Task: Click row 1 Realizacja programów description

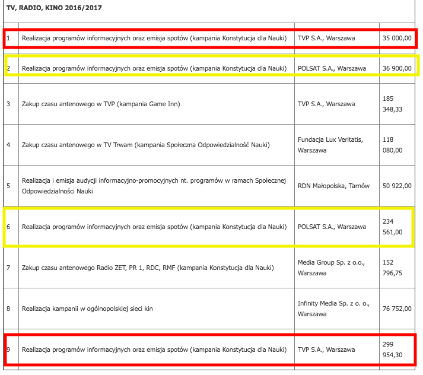Action: click(x=154, y=39)
